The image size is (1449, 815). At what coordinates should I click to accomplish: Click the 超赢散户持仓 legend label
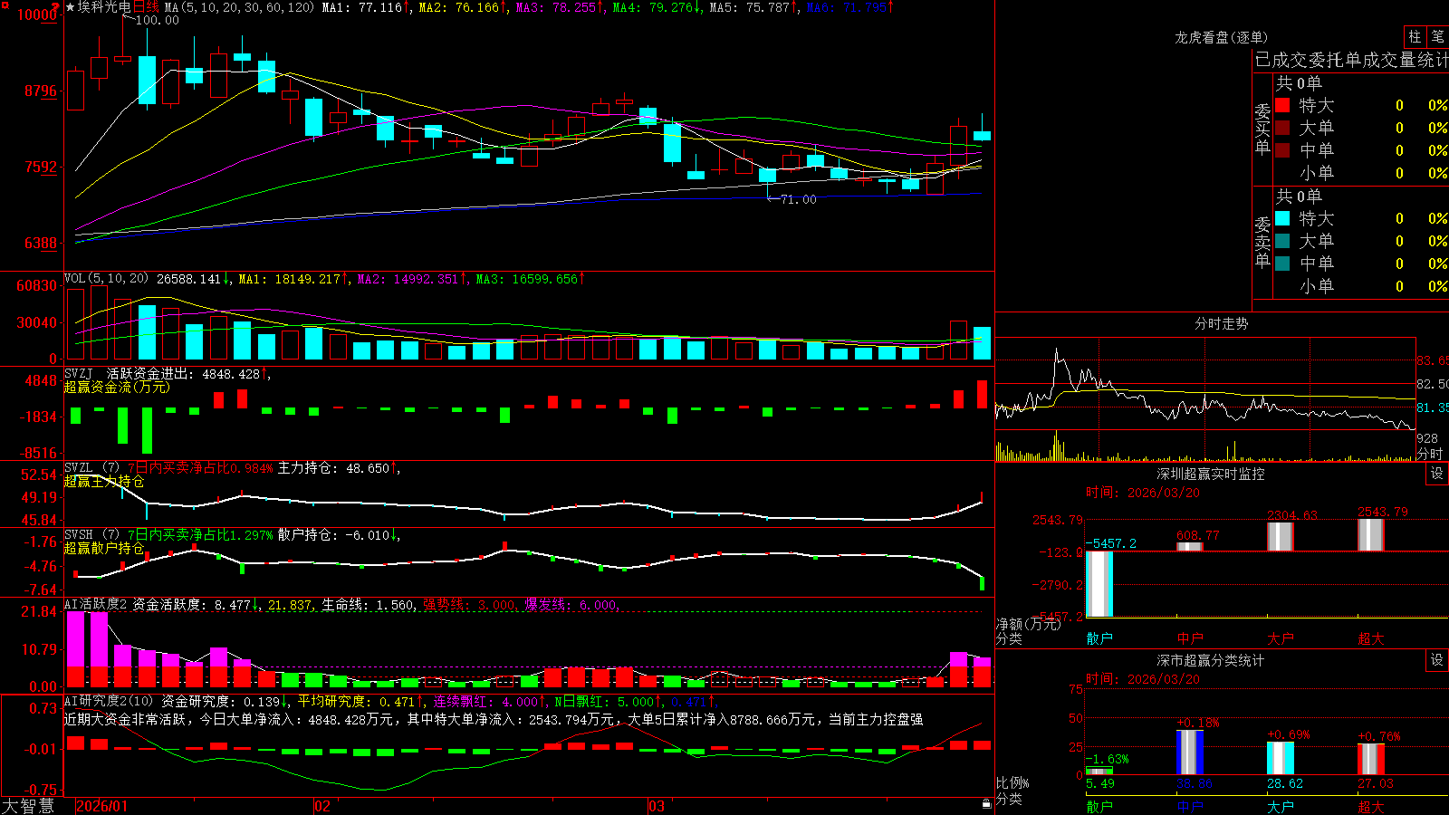point(104,548)
